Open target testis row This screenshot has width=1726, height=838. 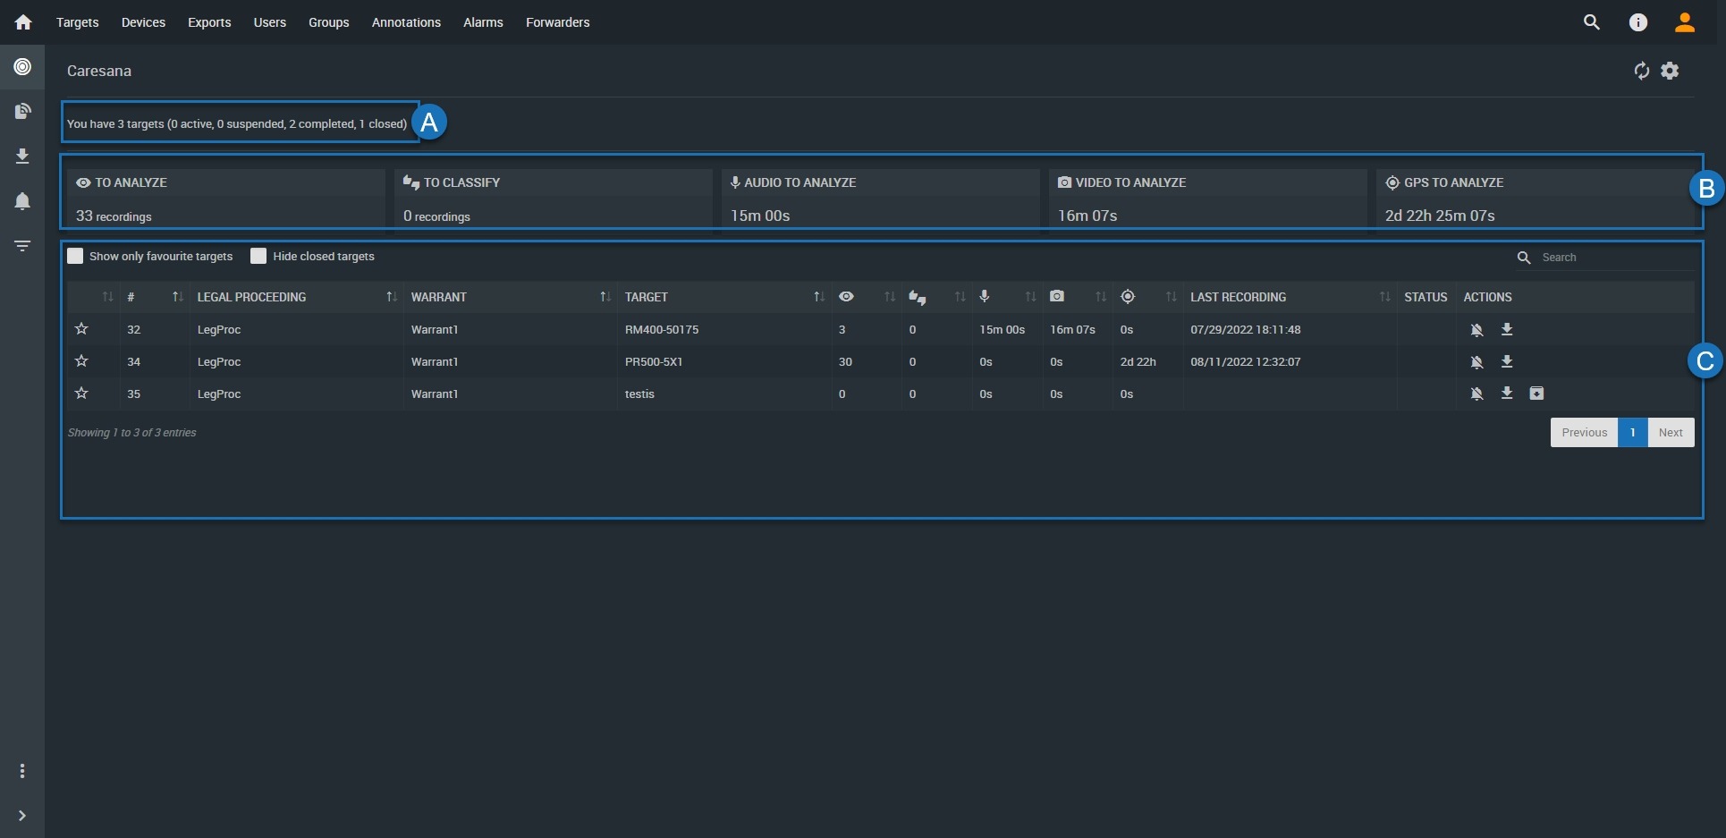tap(880, 394)
